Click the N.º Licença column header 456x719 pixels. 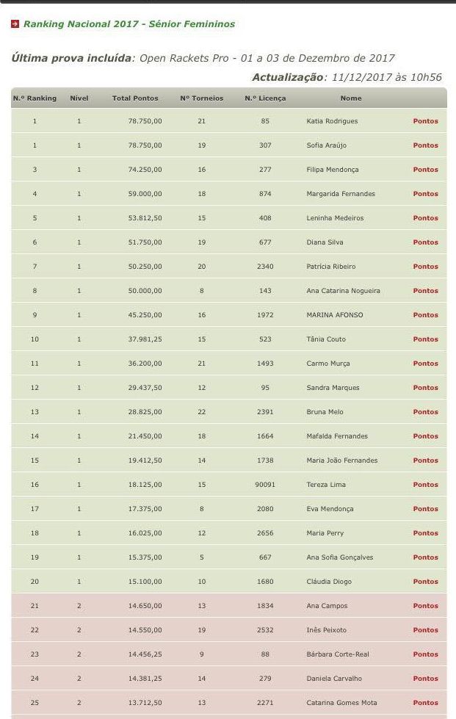(266, 98)
